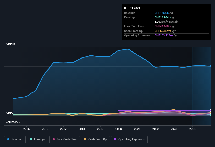
Task: Click the Dec 31 2024 tooltip date
Action: (132, 8)
